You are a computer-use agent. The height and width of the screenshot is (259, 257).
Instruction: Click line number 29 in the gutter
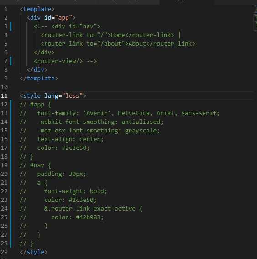click(x=4, y=252)
